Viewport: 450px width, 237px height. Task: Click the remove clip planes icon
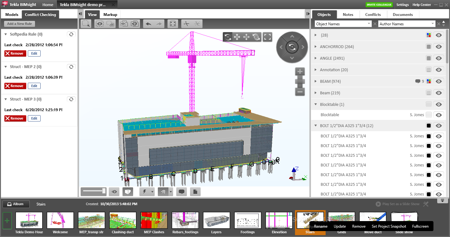point(197,24)
